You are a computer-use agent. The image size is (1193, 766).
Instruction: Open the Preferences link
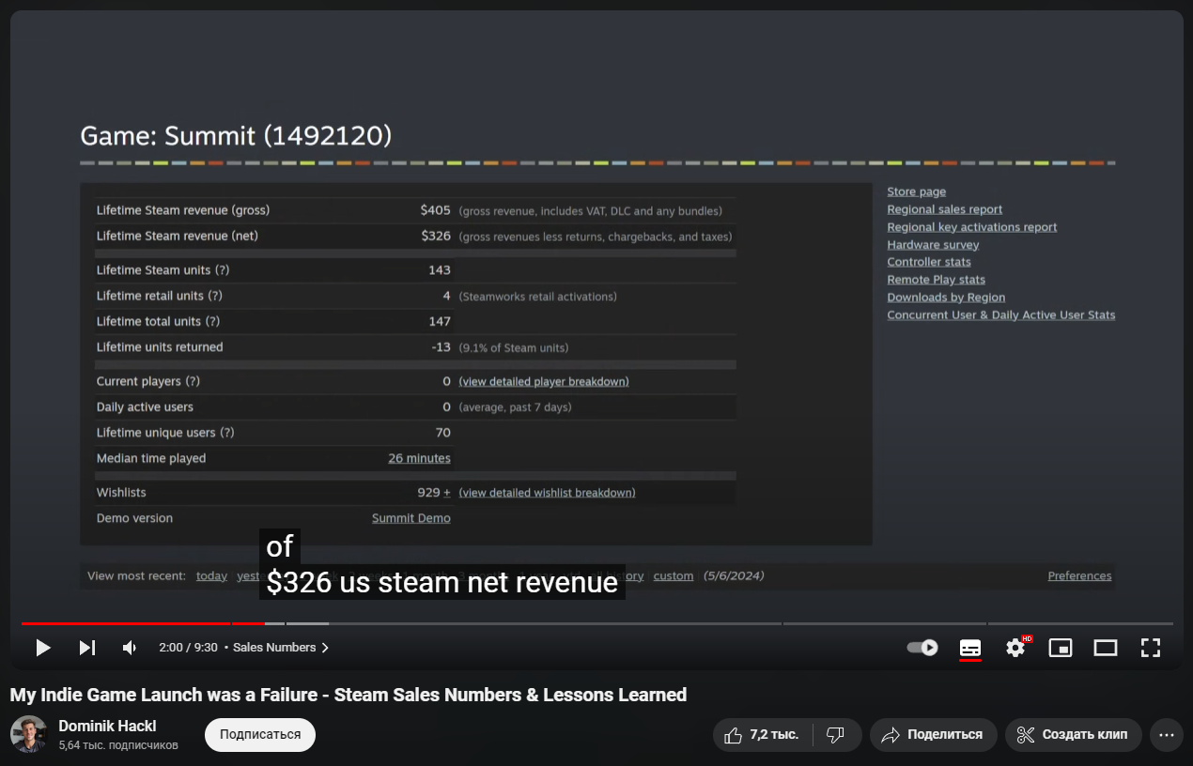coord(1079,576)
